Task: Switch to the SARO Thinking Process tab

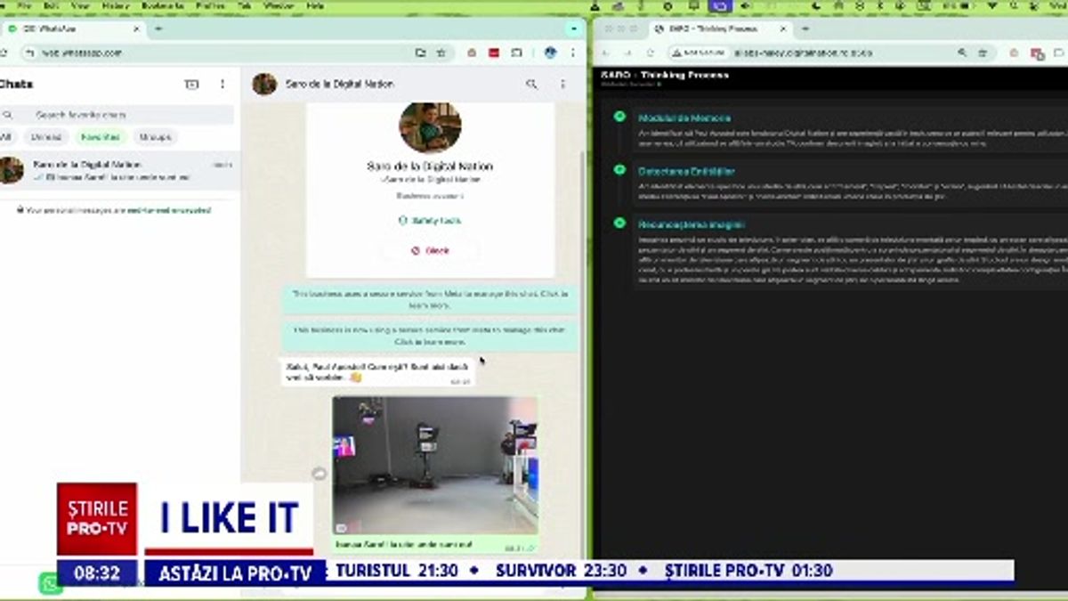Action: click(712, 28)
